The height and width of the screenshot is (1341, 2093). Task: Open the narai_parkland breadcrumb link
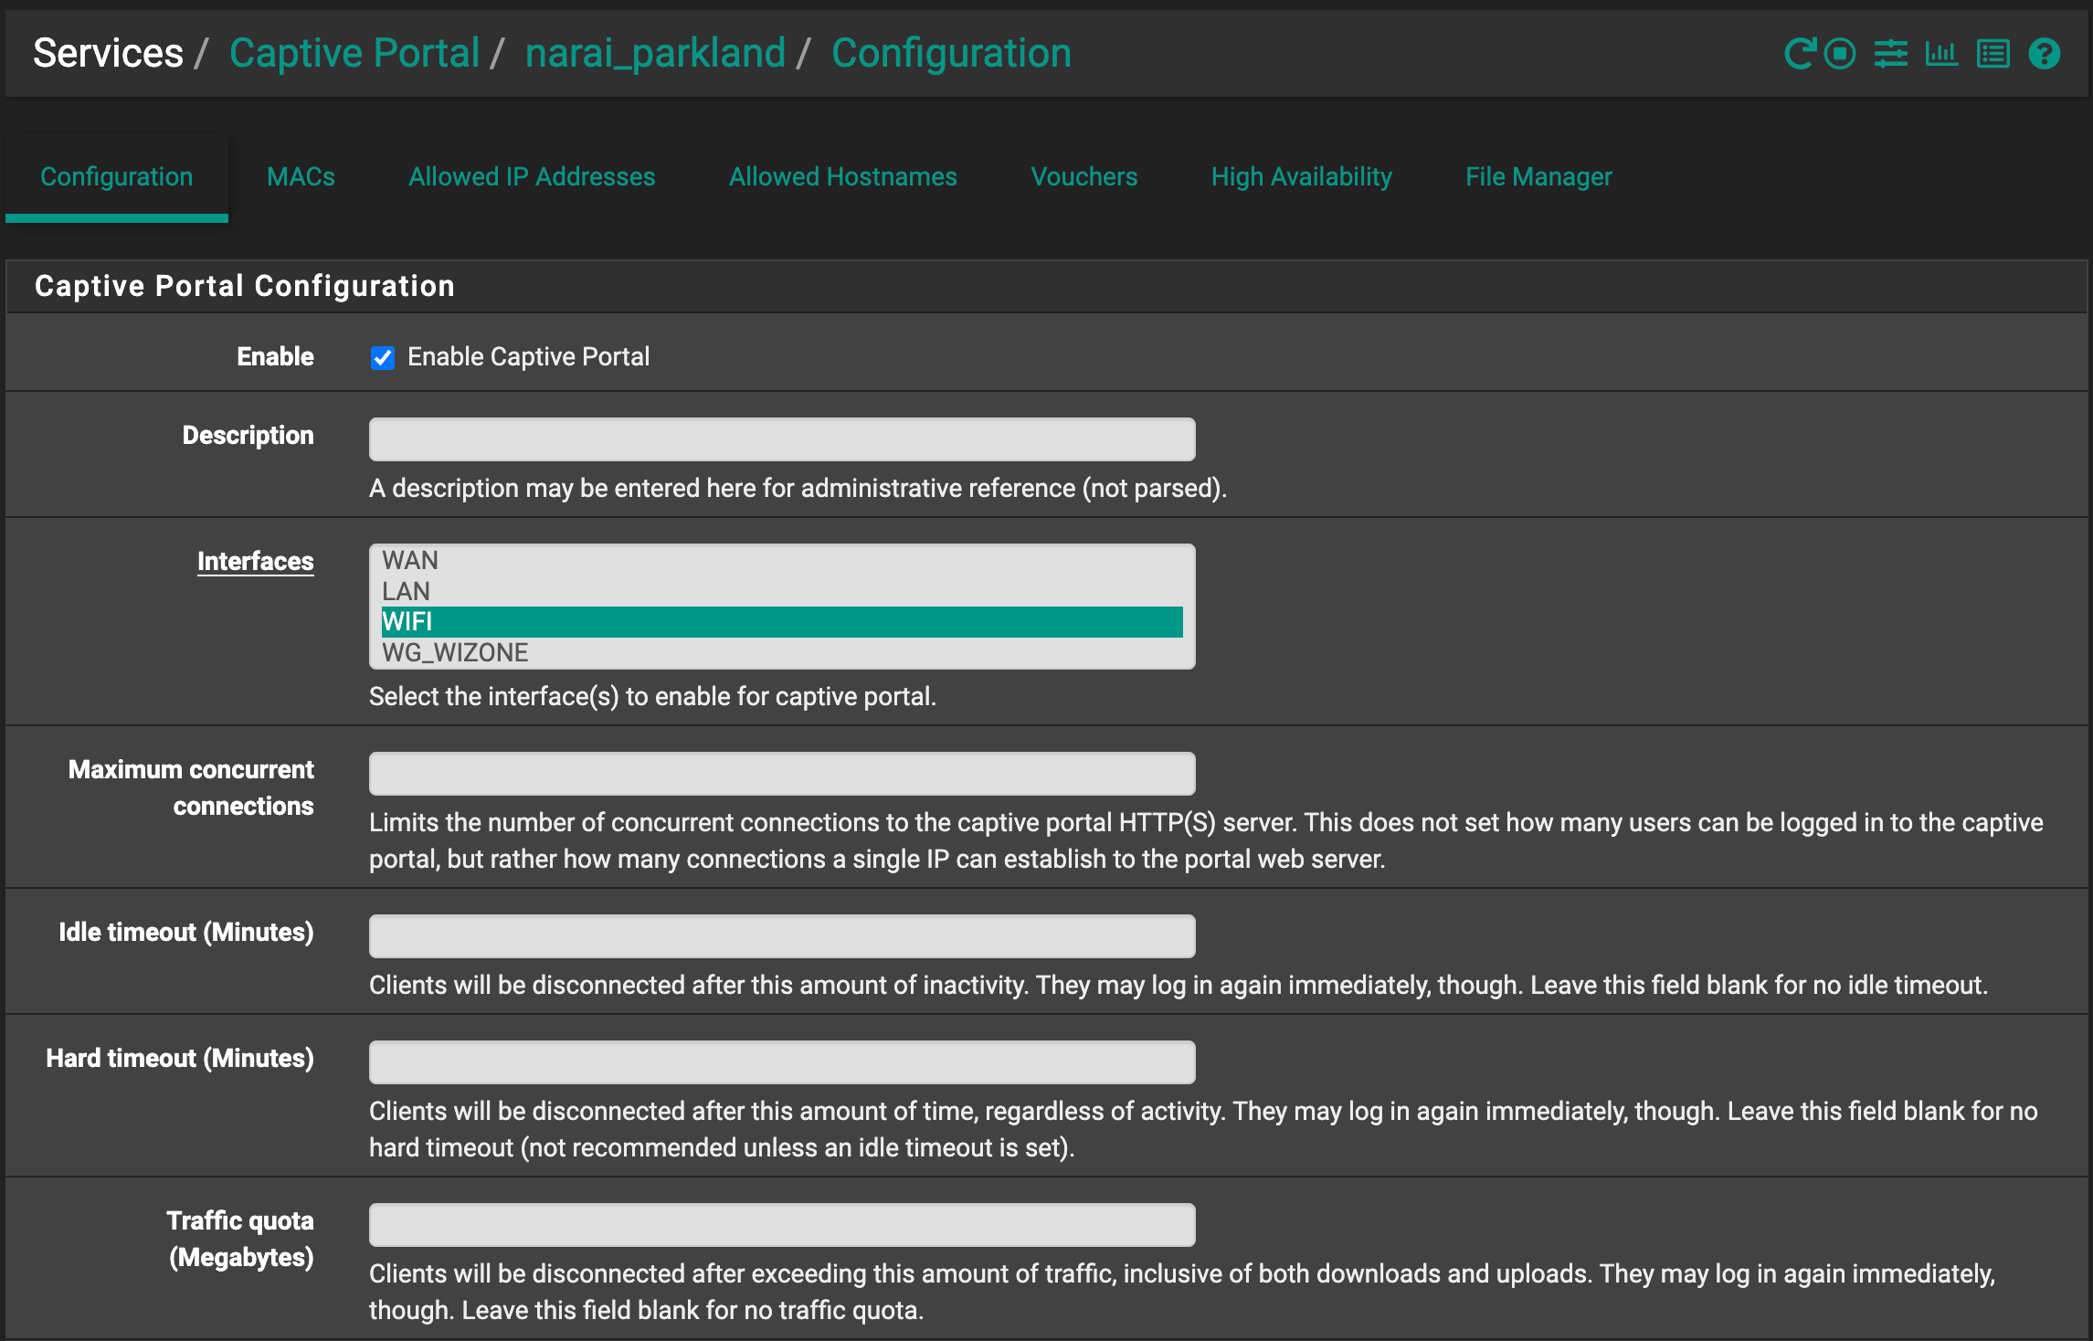pyautogui.click(x=657, y=53)
